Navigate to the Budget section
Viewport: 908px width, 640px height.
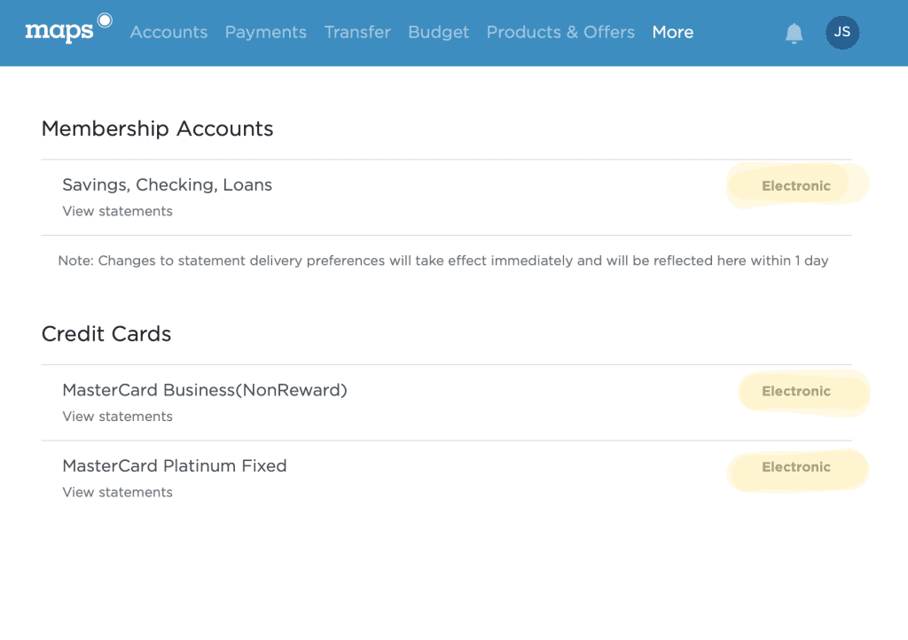tap(438, 33)
